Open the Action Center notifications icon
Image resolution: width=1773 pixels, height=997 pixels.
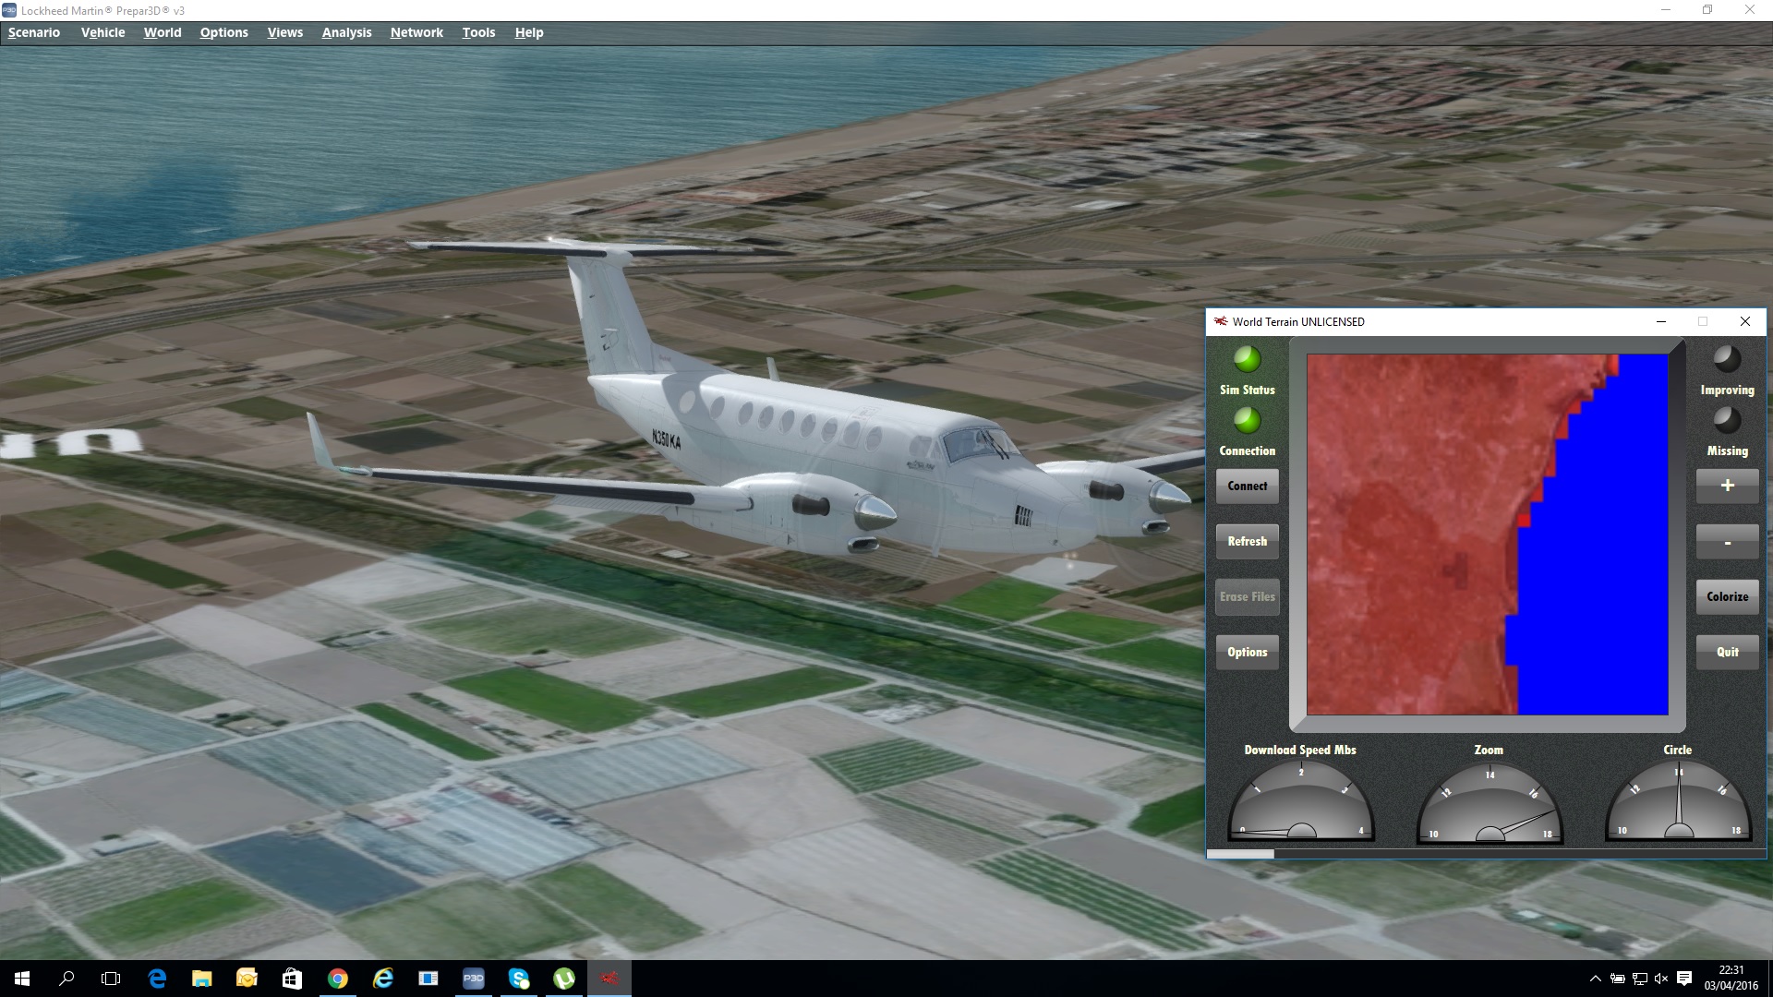click(x=1684, y=979)
